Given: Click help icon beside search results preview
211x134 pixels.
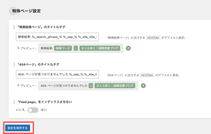Looking at the screenshot, I should (128, 48).
